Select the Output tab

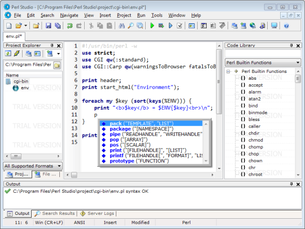[18, 213]
